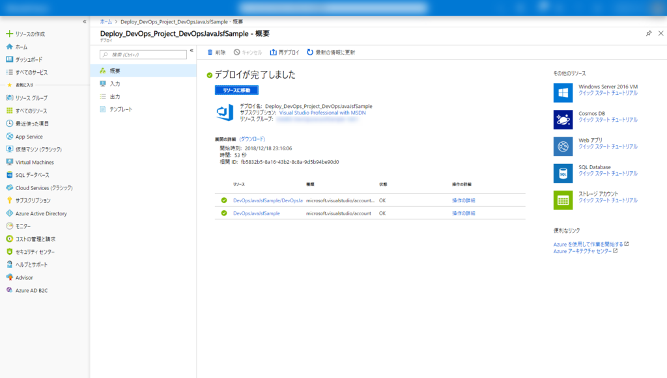This screenshot has width=667, height=378.
Task: Open Cosmos DB quickstart tutorial link
Action: pyautogui.click(x=608, y=120)
